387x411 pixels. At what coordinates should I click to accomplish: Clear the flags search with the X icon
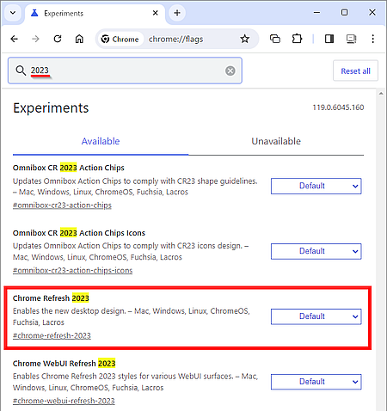coord(230,71)
